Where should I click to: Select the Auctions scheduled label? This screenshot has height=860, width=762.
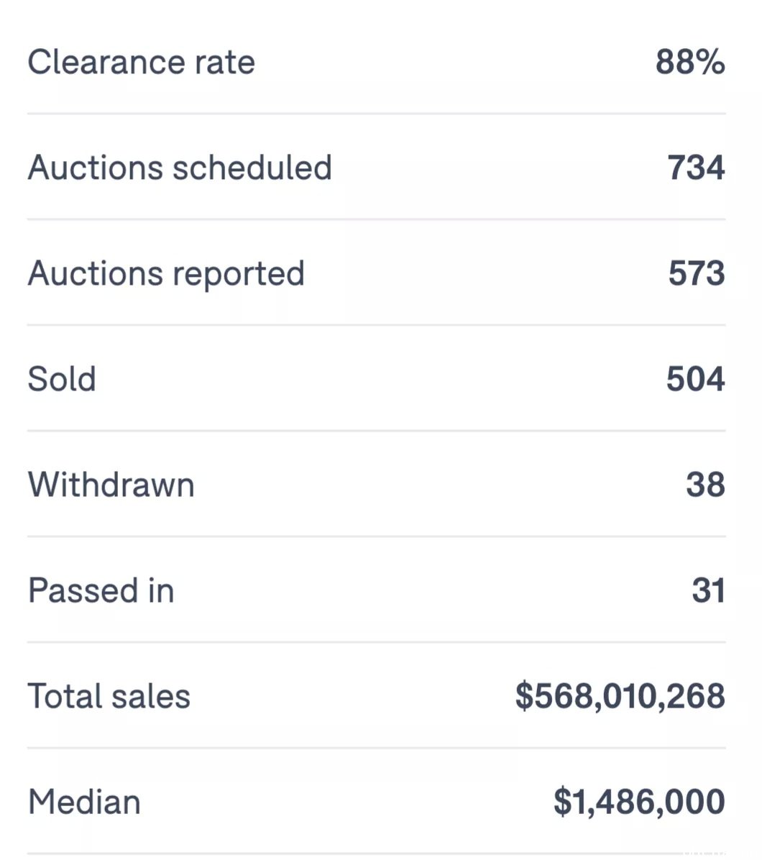coord(180,168)
